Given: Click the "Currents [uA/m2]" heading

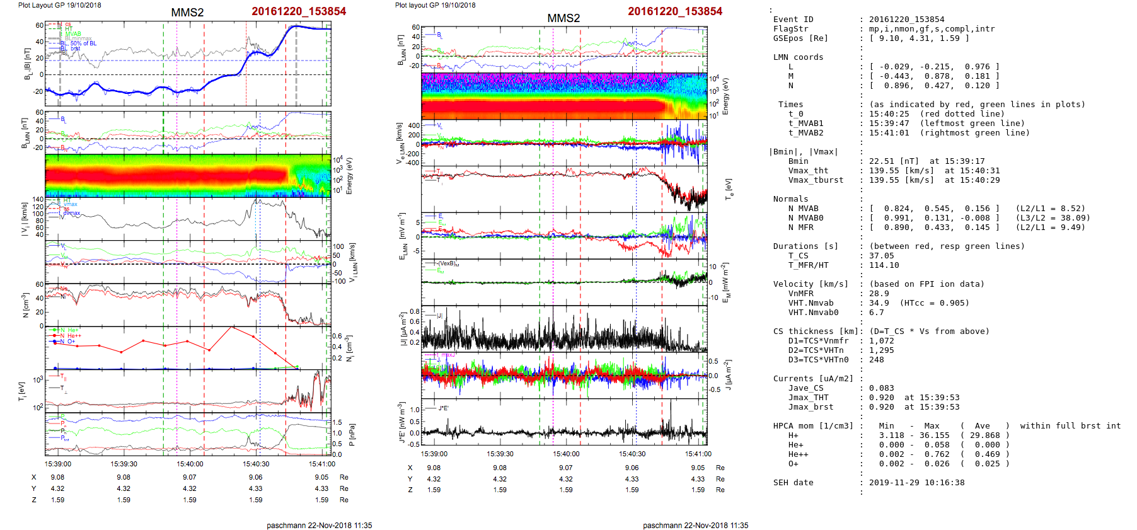Looking at the screenshot, I should [813, 379].
